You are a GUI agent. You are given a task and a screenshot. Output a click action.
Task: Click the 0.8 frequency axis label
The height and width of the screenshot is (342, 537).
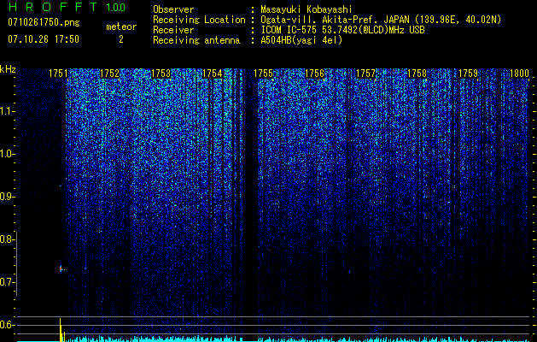click(7, 239)
